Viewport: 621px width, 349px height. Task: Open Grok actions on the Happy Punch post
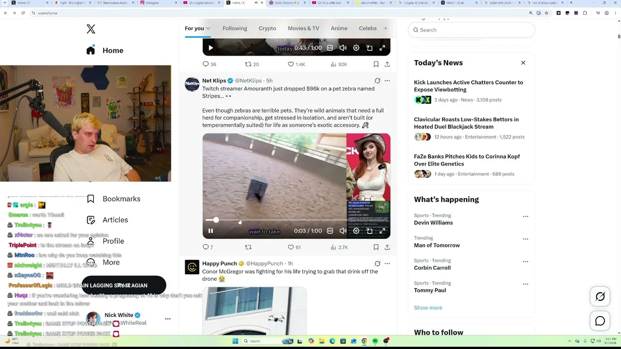[x=377, y=264]
